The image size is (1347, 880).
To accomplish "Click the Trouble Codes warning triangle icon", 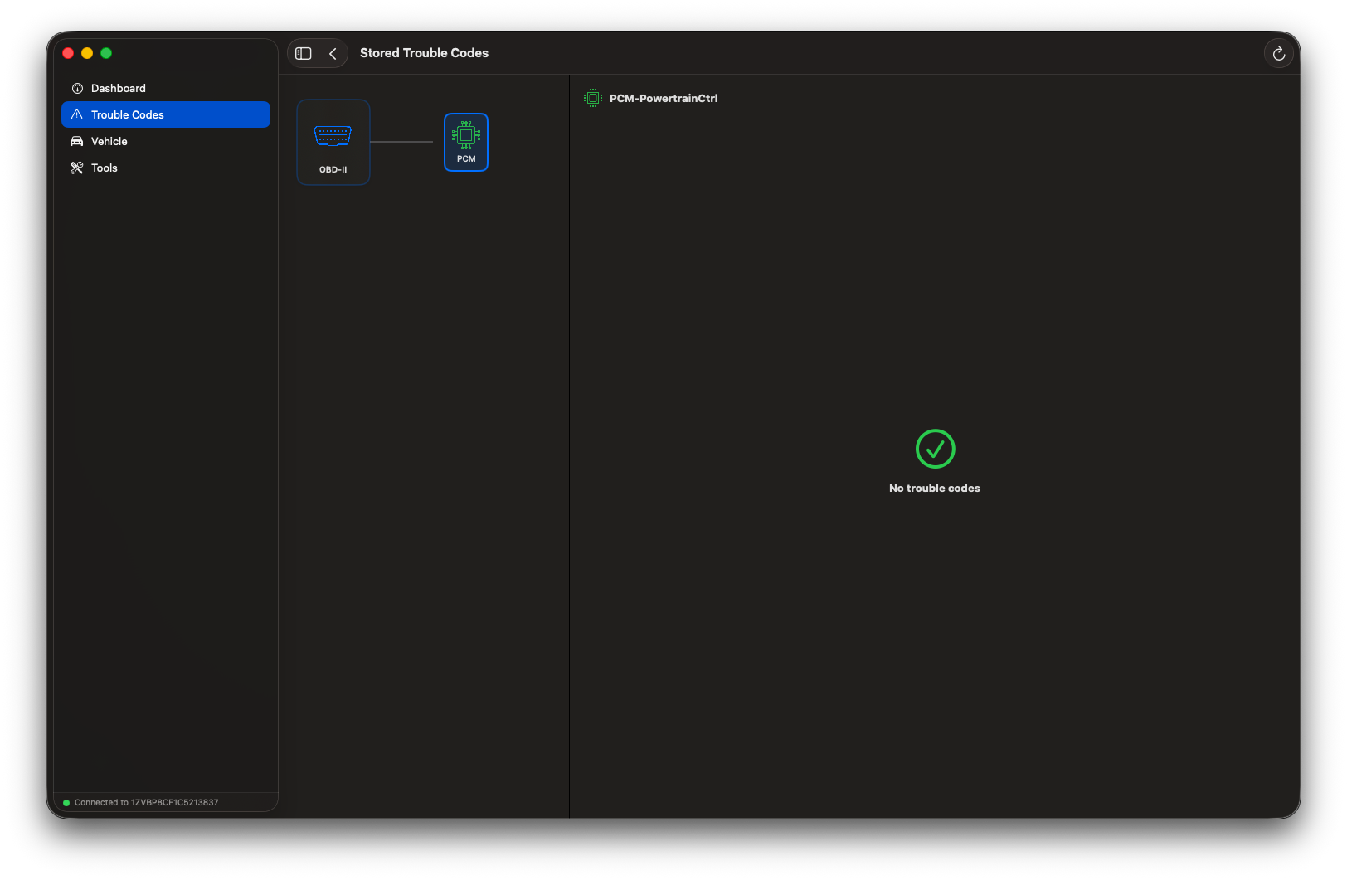I will pos(77,114).
